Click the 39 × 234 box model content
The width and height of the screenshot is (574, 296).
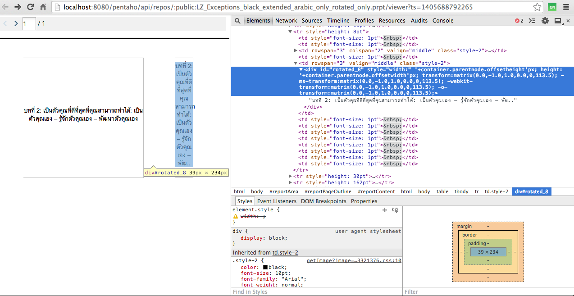tap(488, 252)
